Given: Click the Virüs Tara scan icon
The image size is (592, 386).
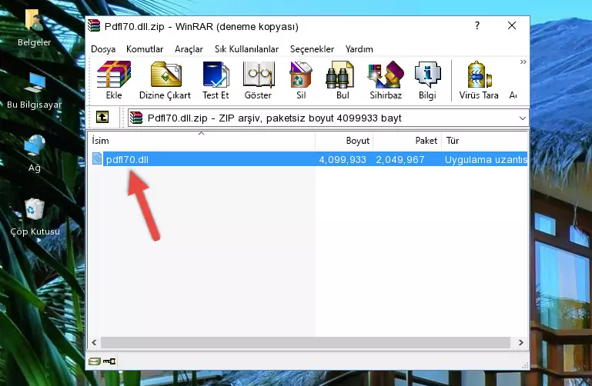Looking at the screenshot, I should click(x=479, y=80).
